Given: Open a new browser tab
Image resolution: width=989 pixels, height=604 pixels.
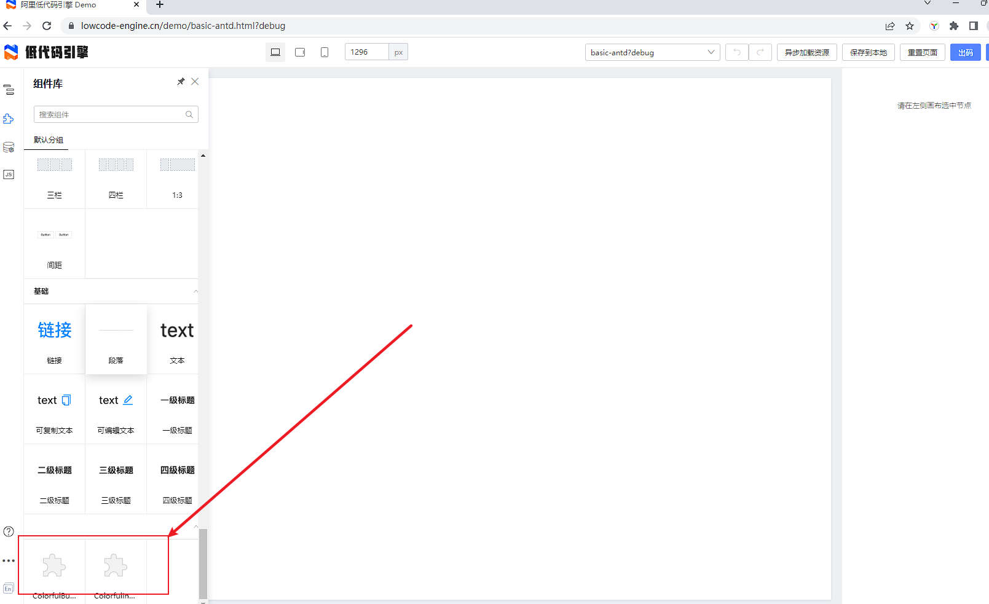Looking at the screenshot, I should pyautogui.click(x=160, y=5).
